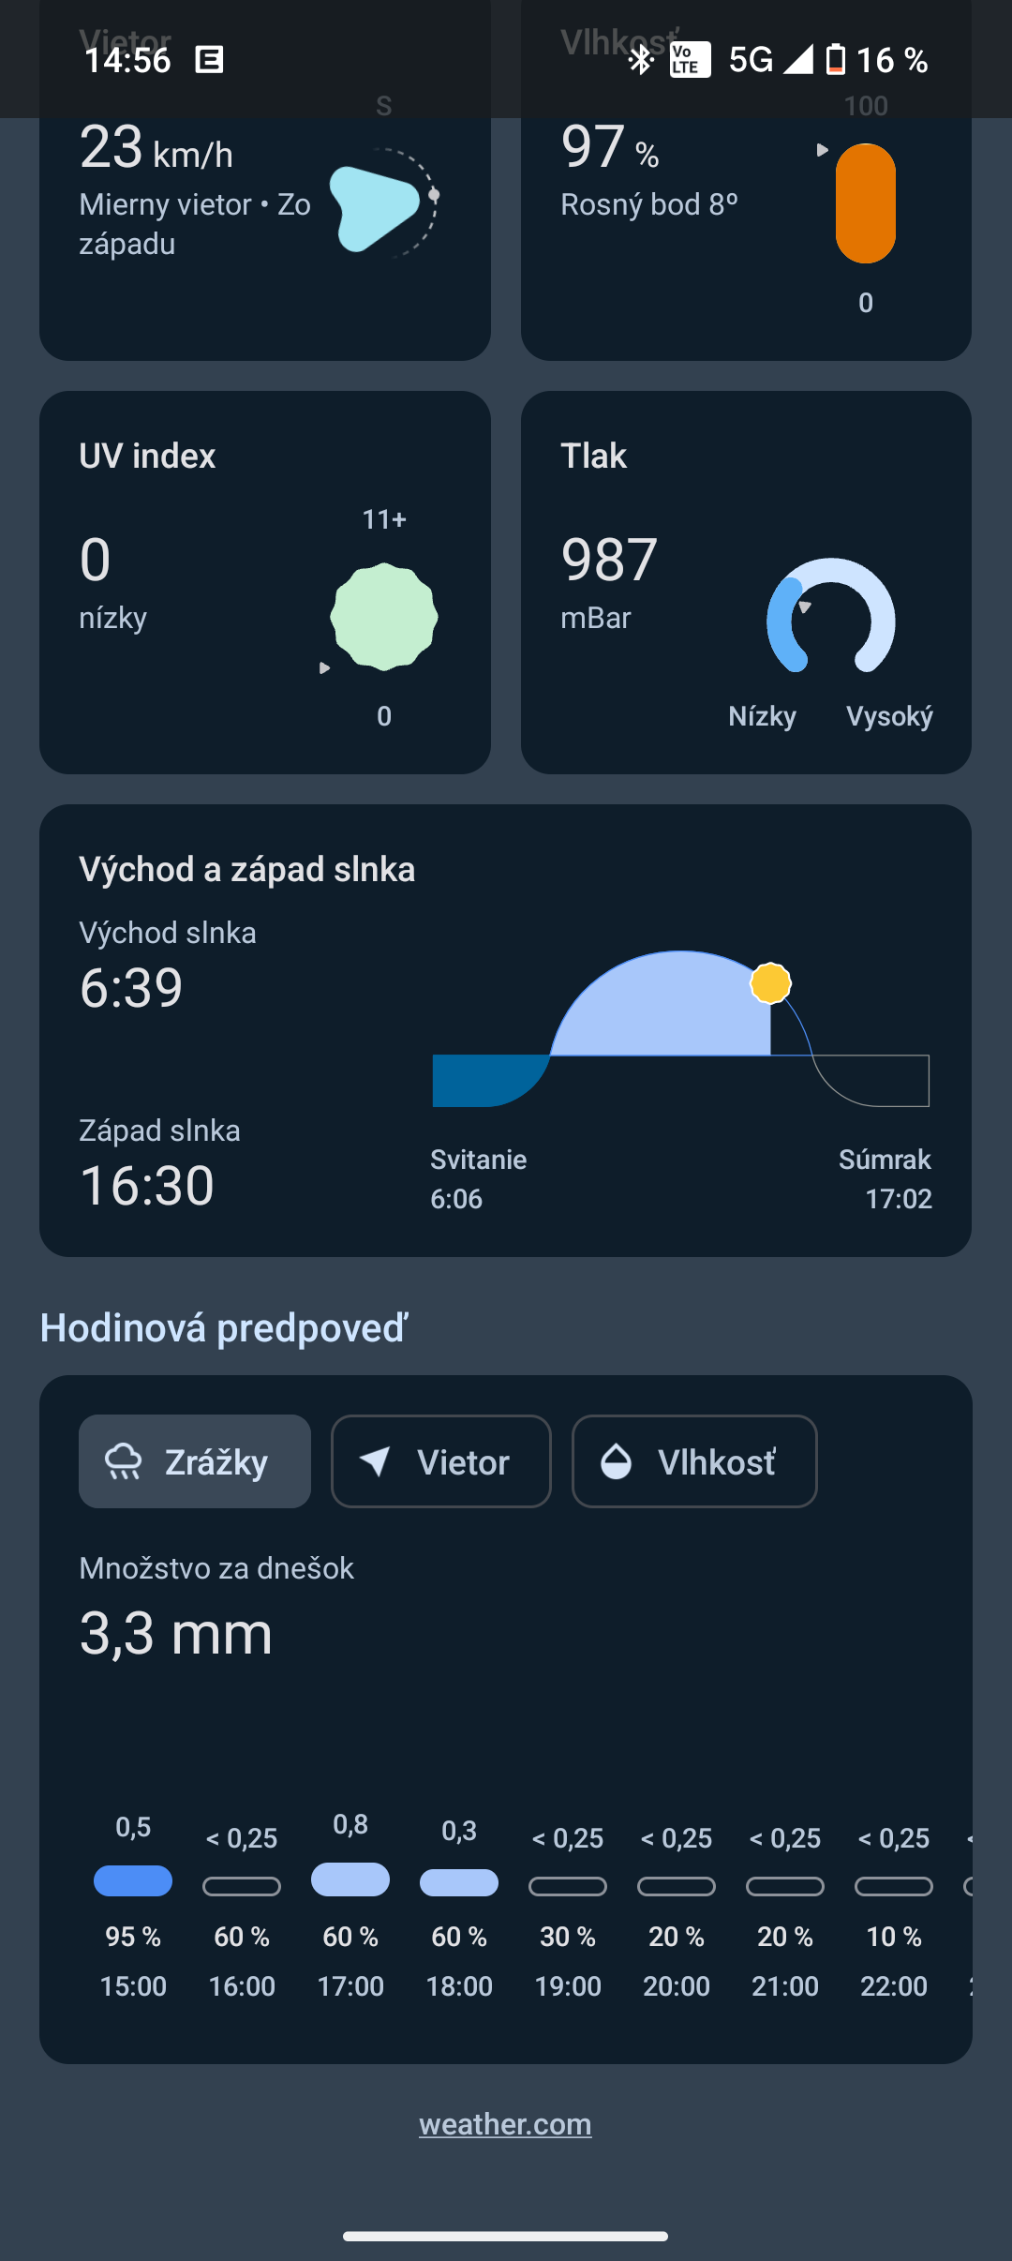This screenshot has height=2261, width=1012.
Task: Tap the 17:00 precipitation bar showing 0,8
Action: [350, 1879]
